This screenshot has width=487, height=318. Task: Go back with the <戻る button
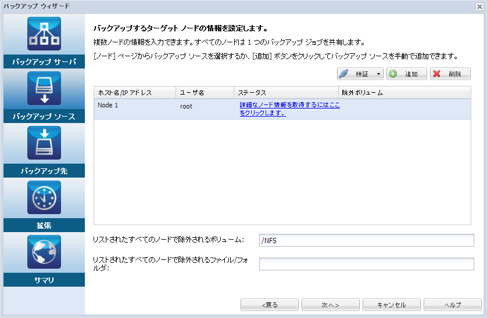click(x=270, y=305)
